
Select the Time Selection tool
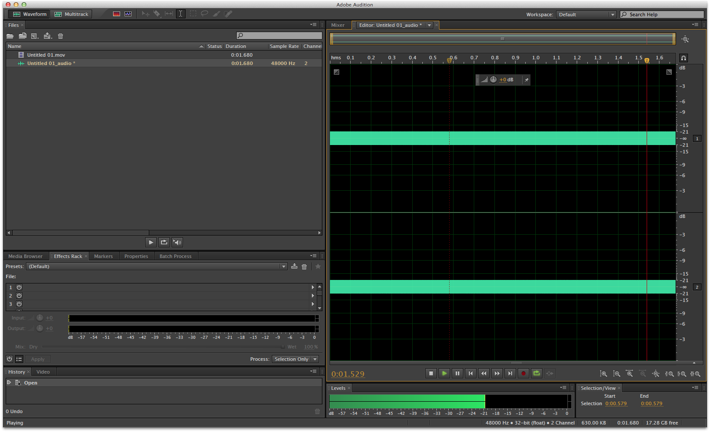[x=180, y=14]
